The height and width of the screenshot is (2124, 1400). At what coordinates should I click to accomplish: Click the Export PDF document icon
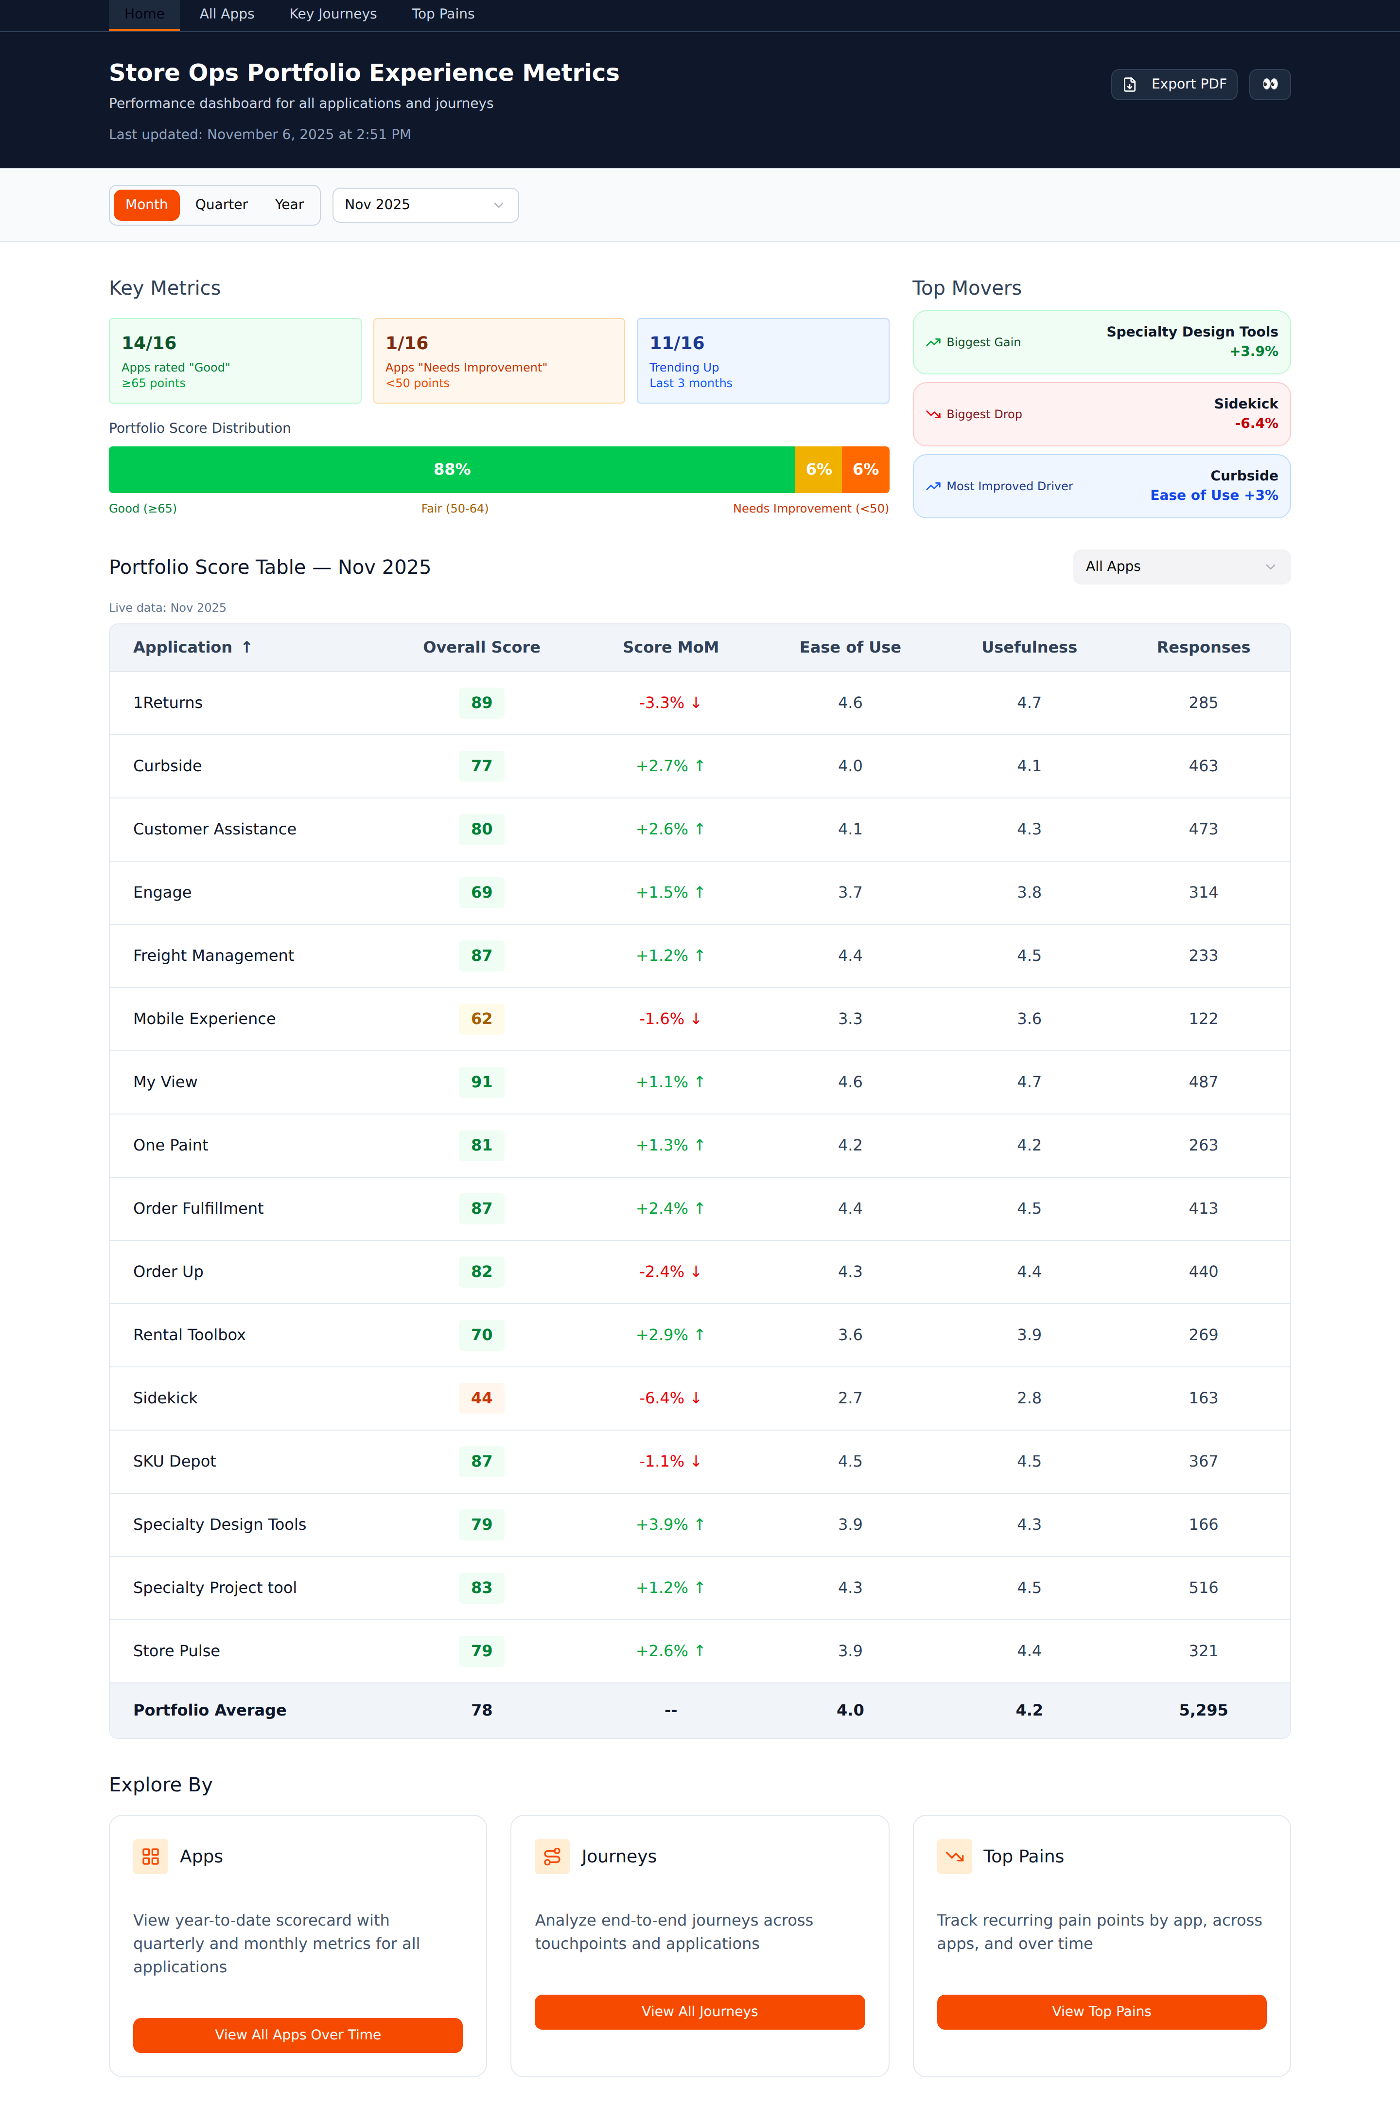tap(1129, 84)
